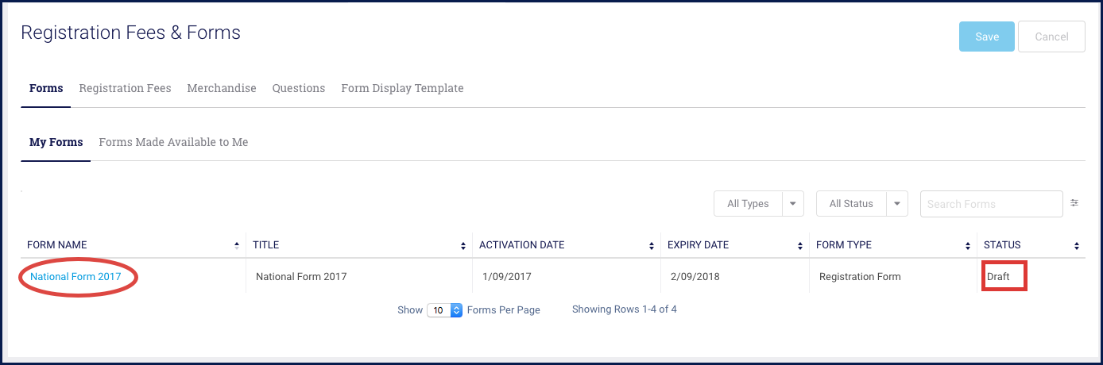Switch to Registration Fees tab
Image resolution: width=1103 pixels, height=365 pixels.
tap(125, 88)
